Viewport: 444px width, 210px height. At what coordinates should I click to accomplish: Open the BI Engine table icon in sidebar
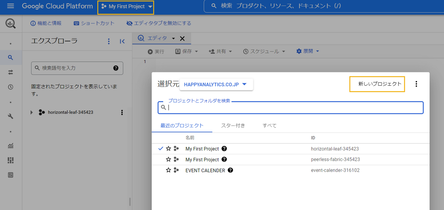[x=11, y=175]
